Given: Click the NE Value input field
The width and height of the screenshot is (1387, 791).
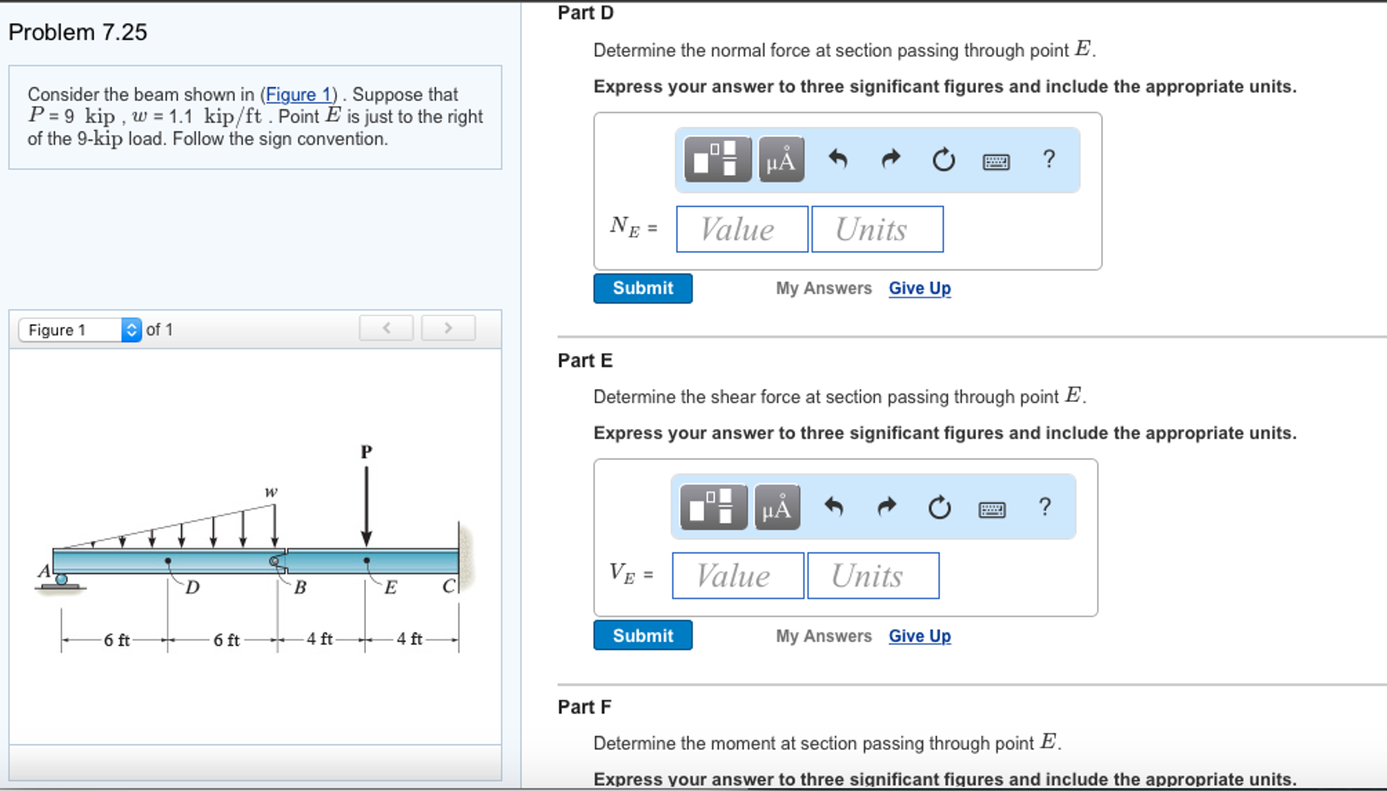Looking at the screenshot, I should coord(742,229).
